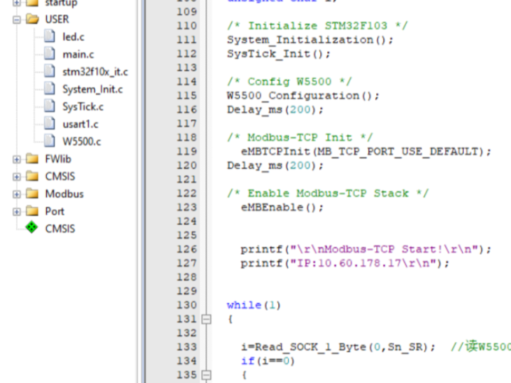The image size is (511, 383).
Task: Click the SysTick.c file icon
Action: click(x=50, y=106)
